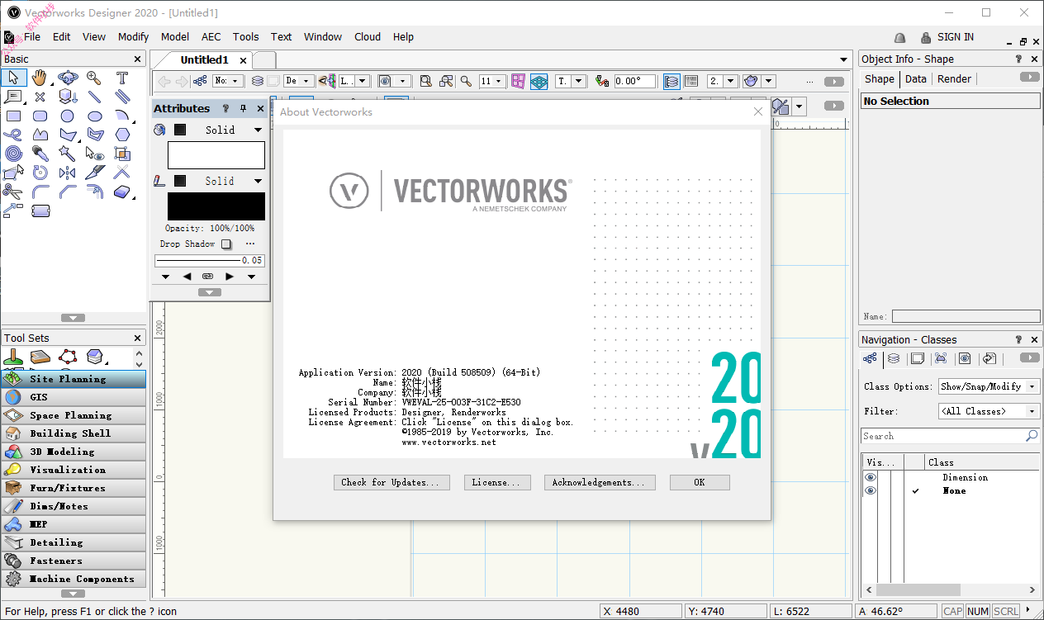Open the Tools menu
Screen dimensions: 1044x620
tap(245, 36)
